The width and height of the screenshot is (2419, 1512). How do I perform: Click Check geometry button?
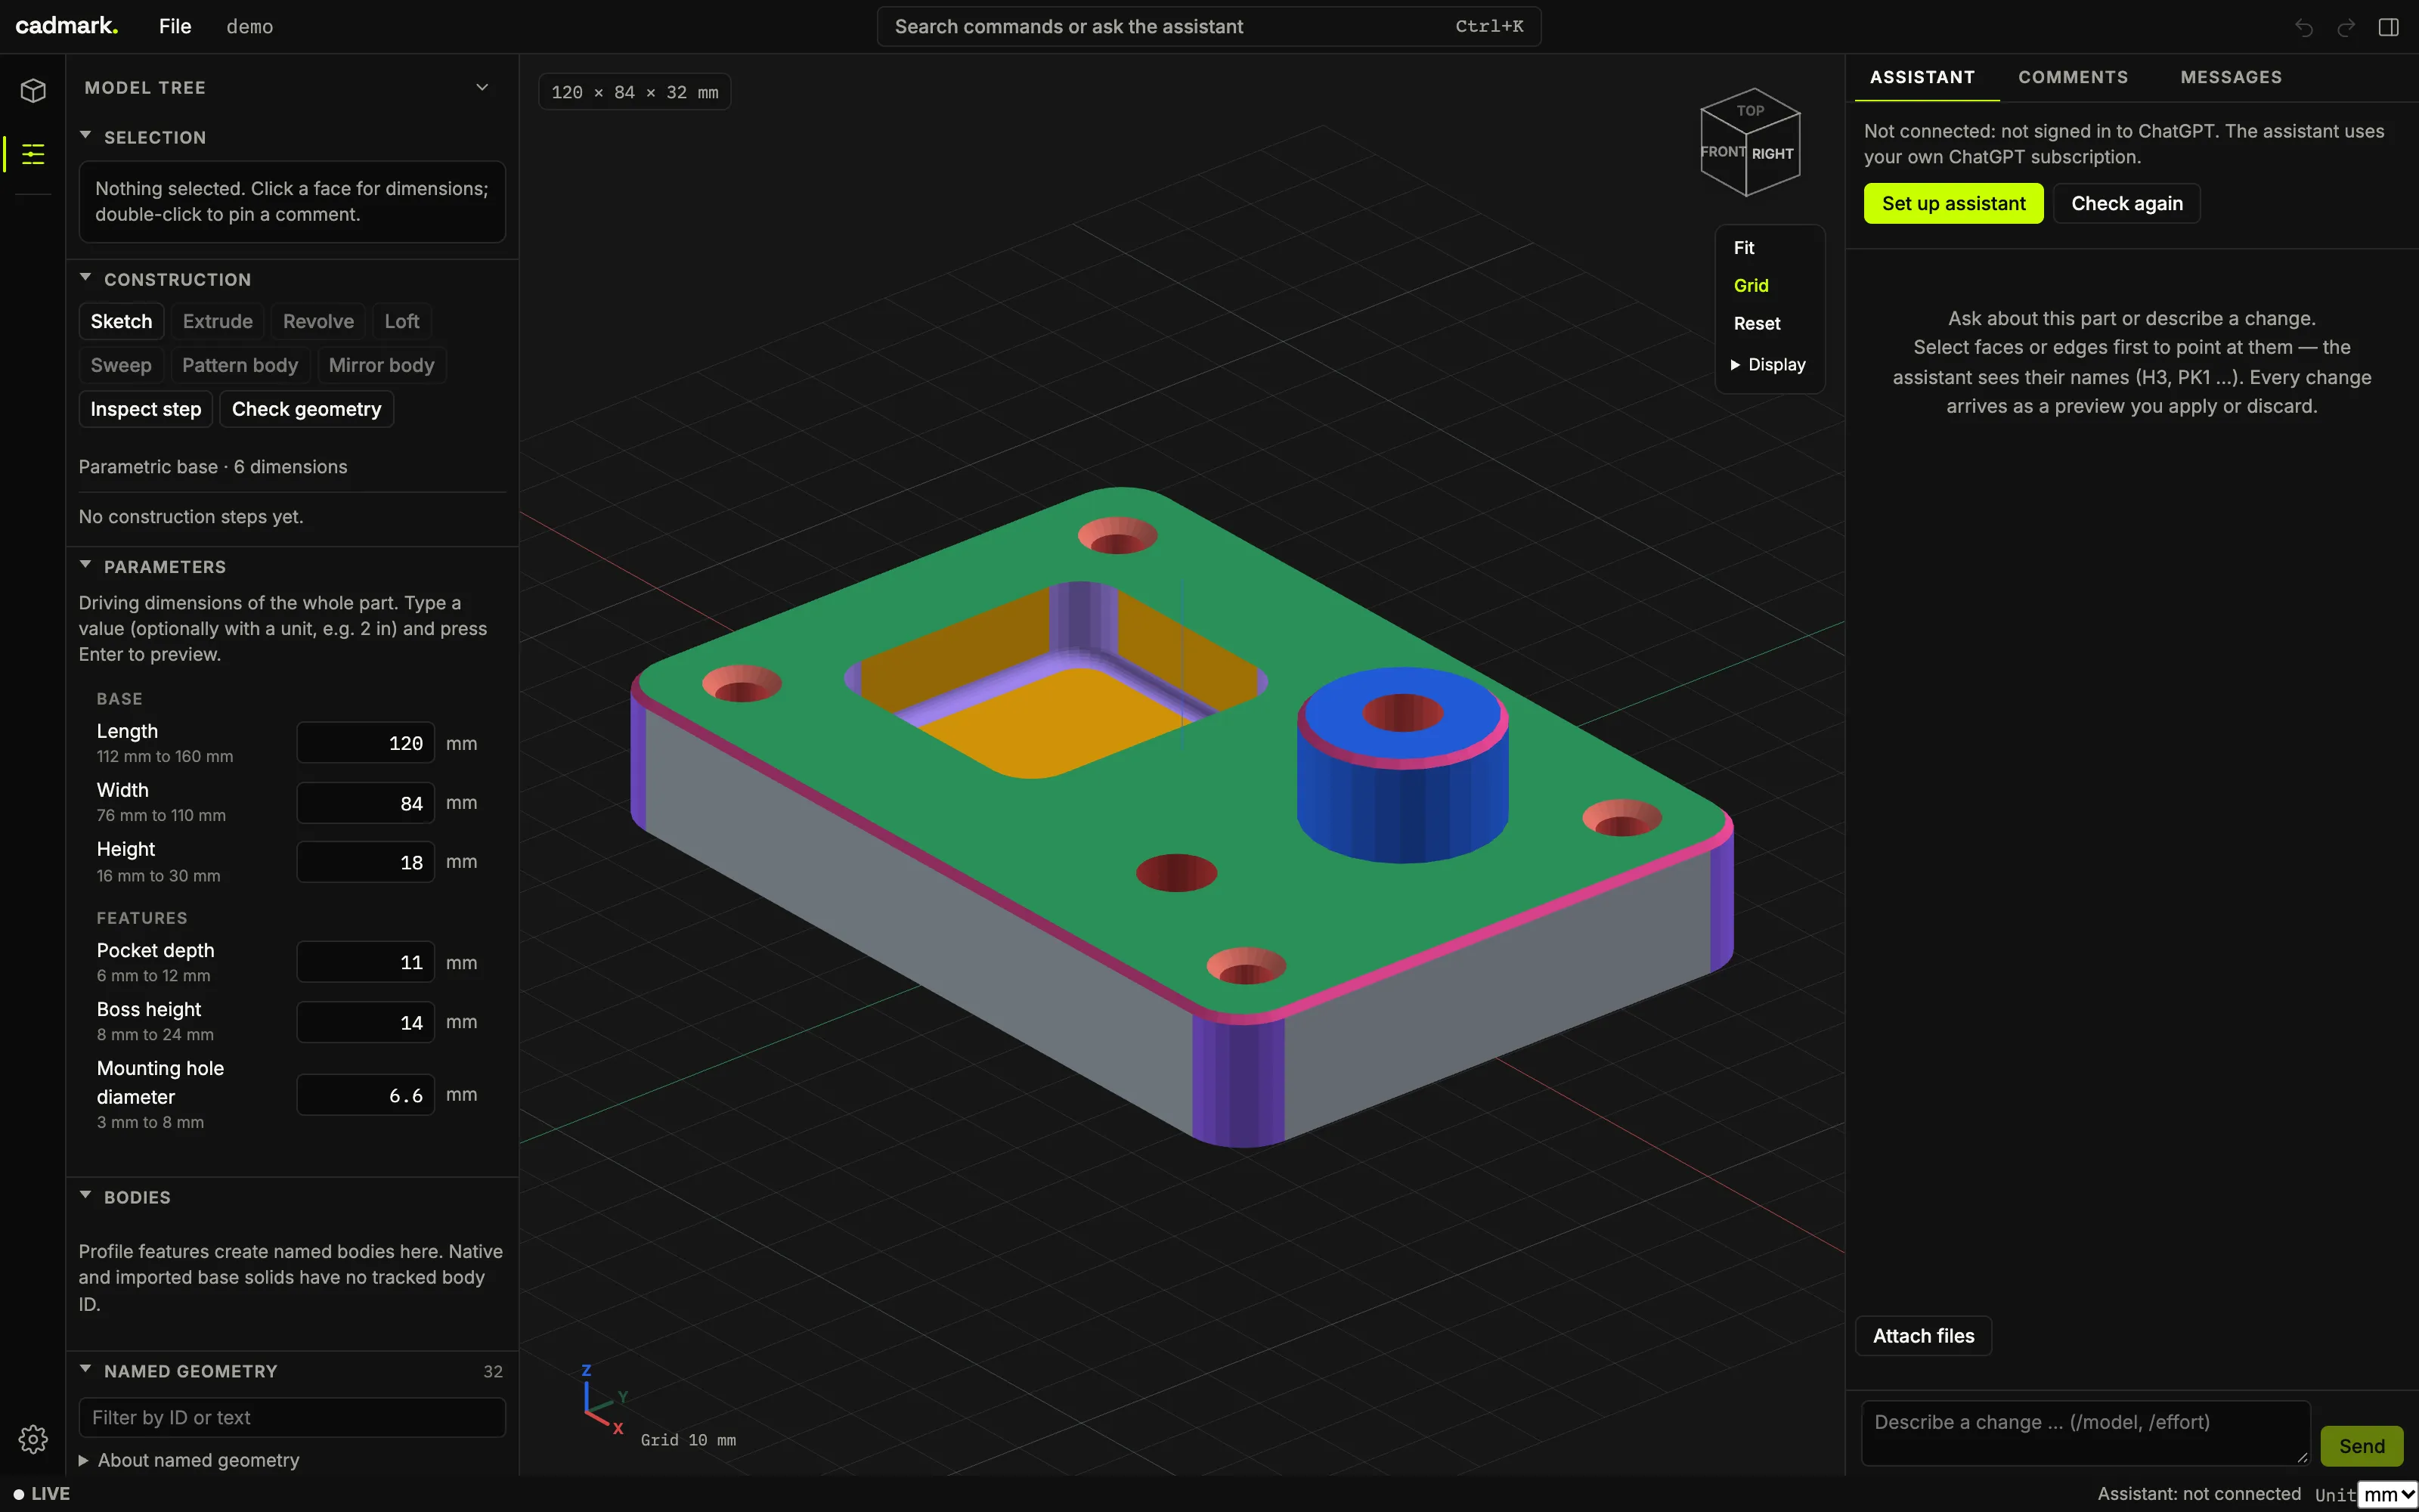(x=307, y=410)
